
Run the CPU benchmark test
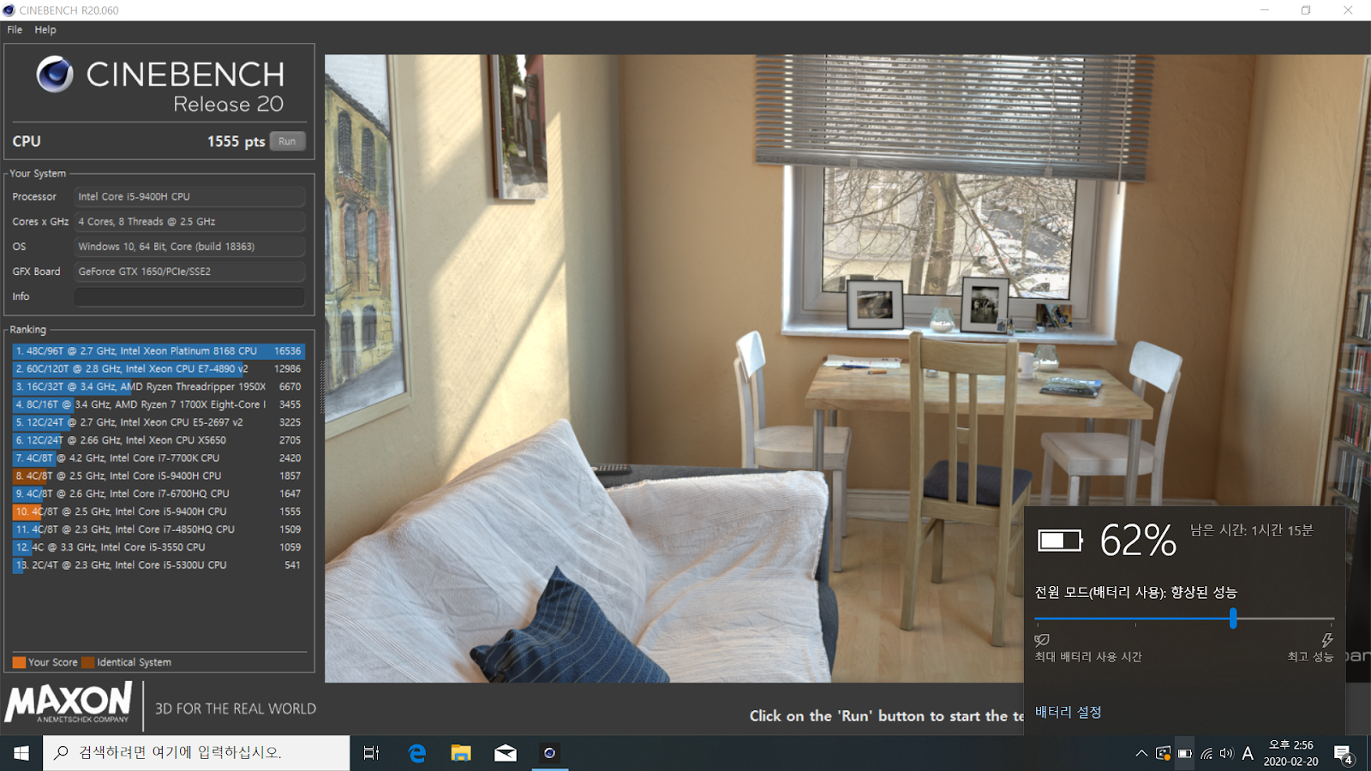[x=287, y=141]
